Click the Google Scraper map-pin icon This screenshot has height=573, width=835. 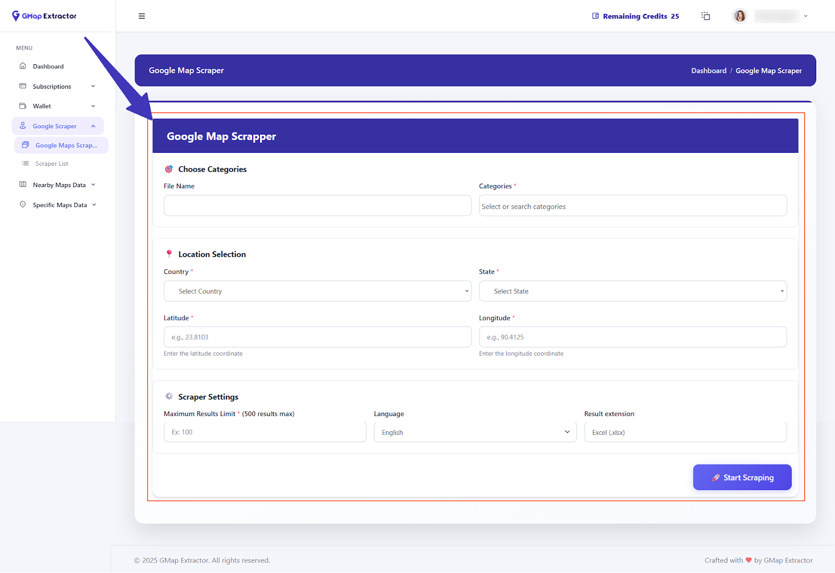[x=22, y=126]
